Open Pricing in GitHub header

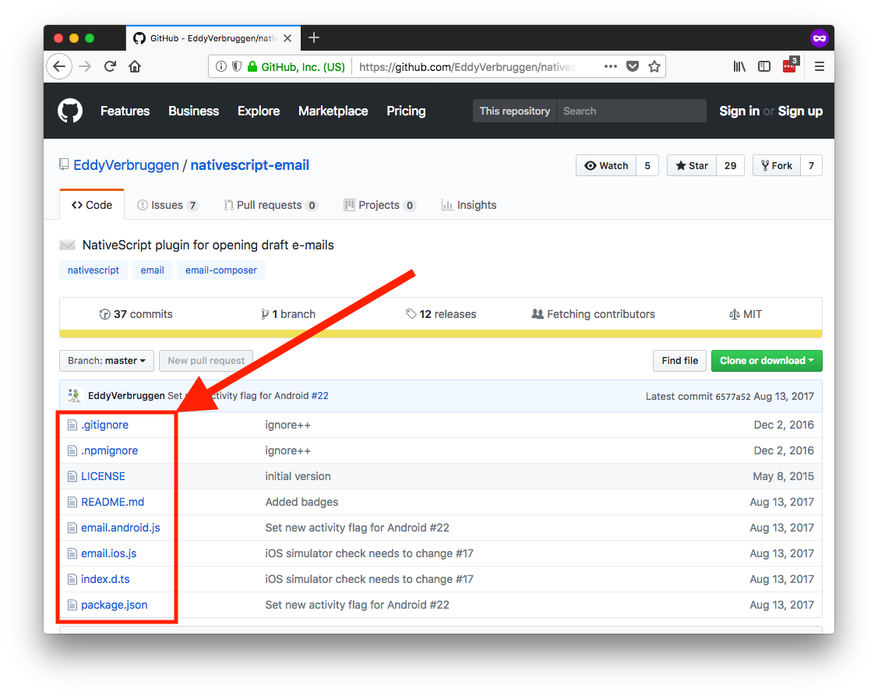click(406, 111)
